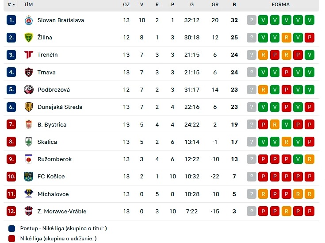Click the Slovan Bratislava club crest
325x243 pixels.
(x=29, y=20)
